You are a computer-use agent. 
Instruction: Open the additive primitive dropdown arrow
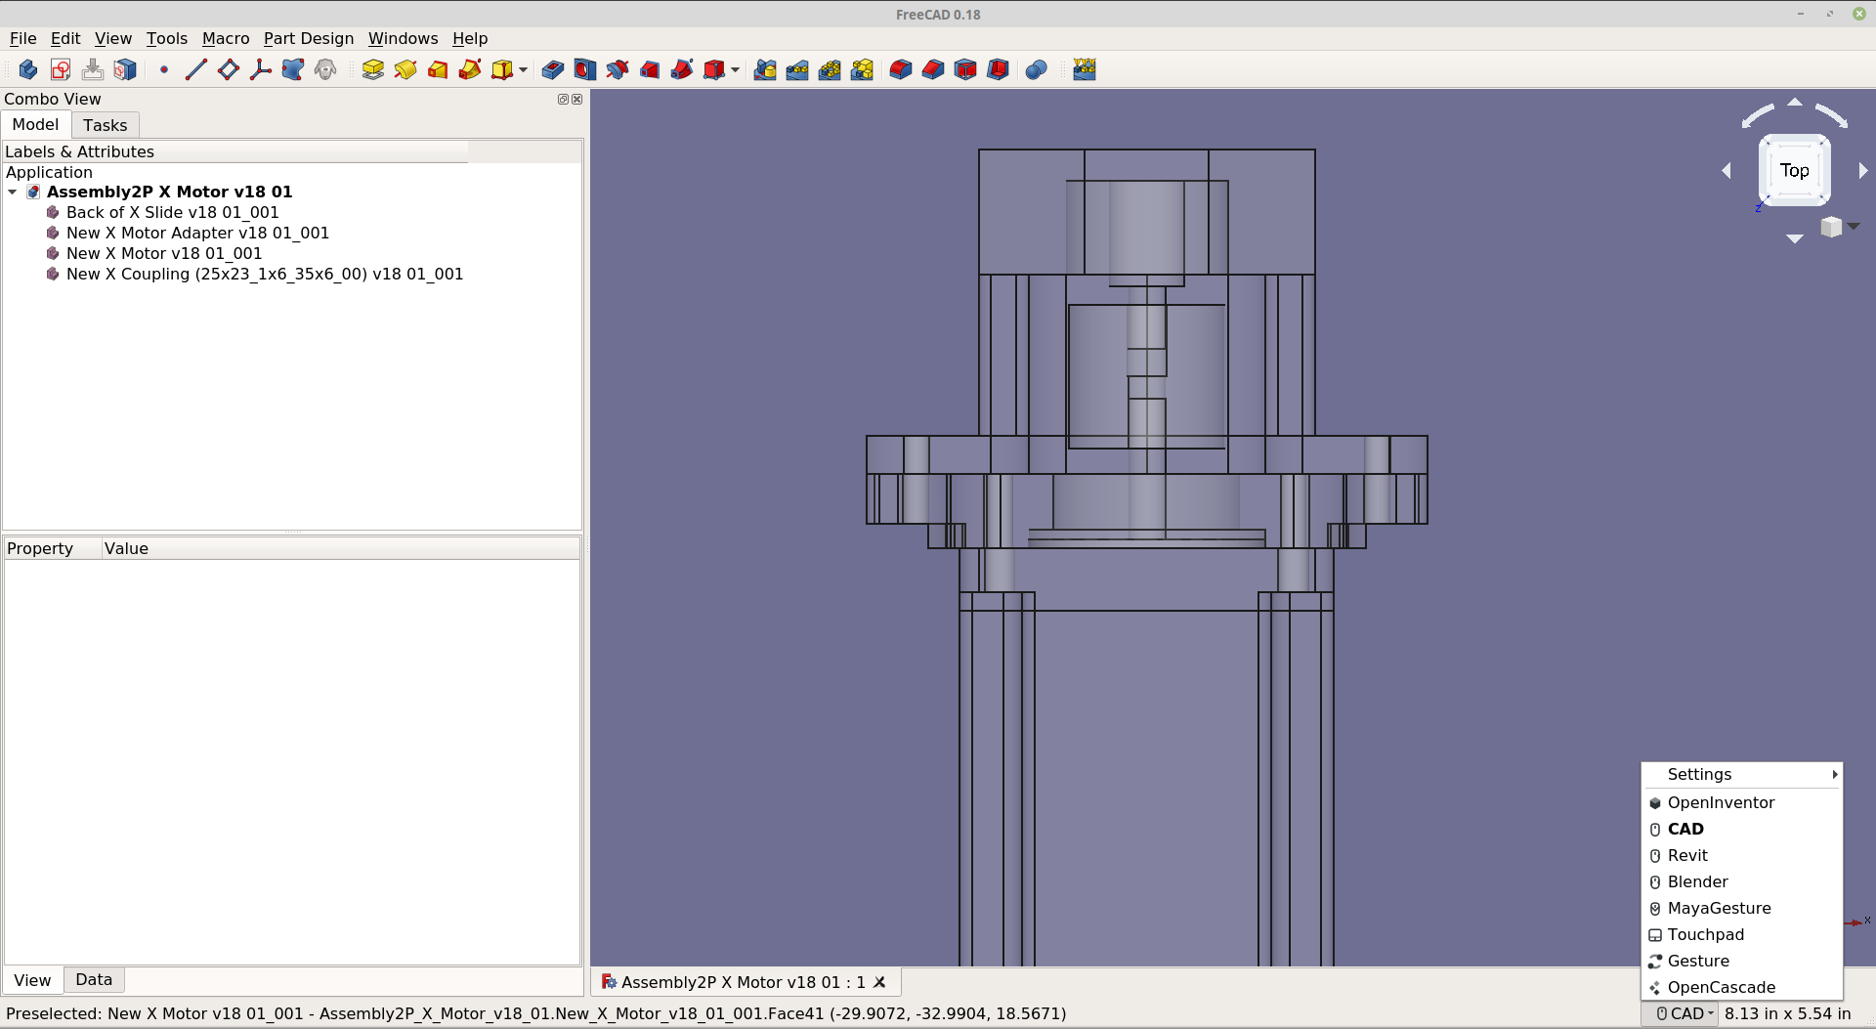pos(523,69)
